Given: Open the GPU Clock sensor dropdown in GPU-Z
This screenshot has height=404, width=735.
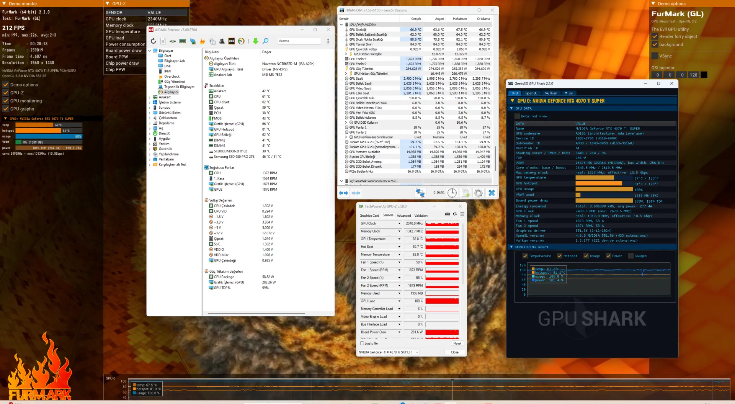Looking at the screenshot, I should coord(399,223).
